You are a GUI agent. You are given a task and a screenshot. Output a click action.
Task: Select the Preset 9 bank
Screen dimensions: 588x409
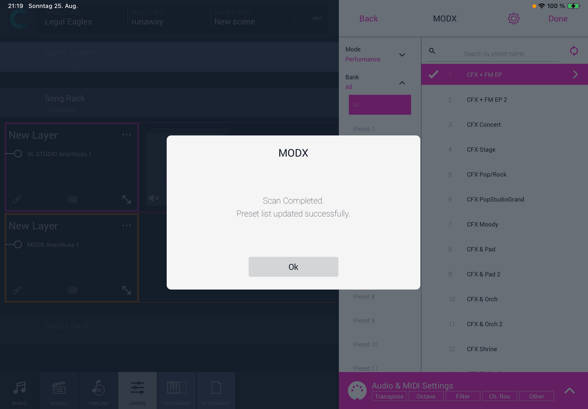pyautogui.click(x=363, y=320)
